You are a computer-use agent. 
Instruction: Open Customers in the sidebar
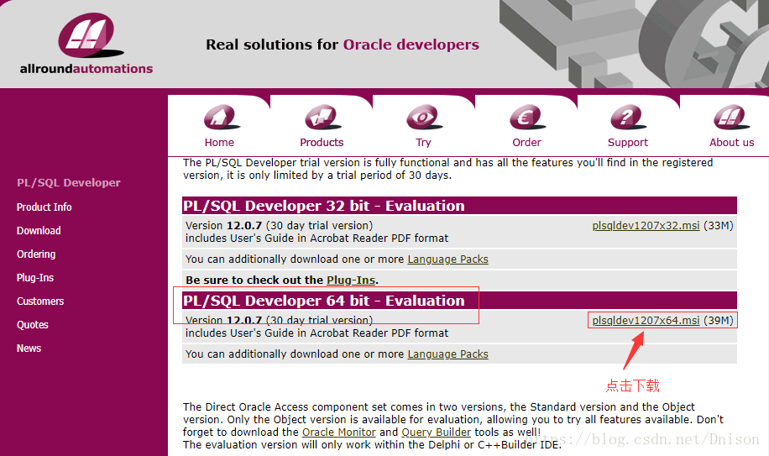click(x=40, y=301)
